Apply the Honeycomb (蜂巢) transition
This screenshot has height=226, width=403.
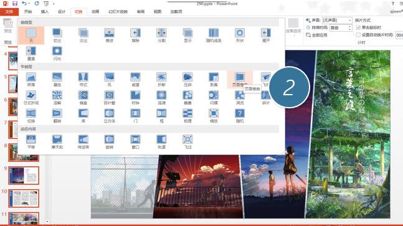tap(187, 98)
